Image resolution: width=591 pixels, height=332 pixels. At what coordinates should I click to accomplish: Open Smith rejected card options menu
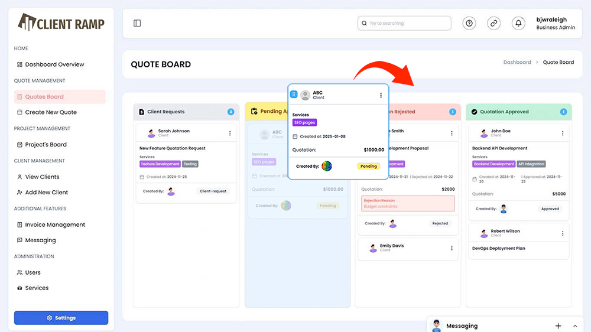tap(452, 134)
